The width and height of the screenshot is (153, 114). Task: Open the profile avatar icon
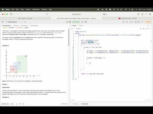coord(142,22)
